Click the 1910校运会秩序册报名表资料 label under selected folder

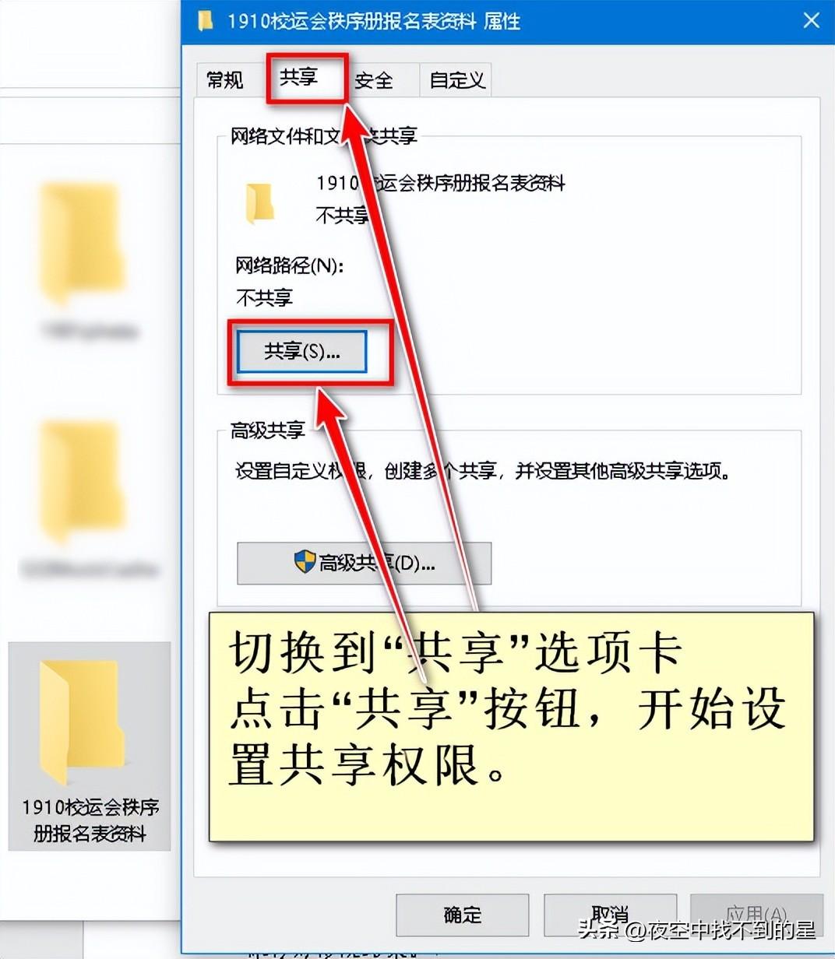pyautogui.click(x=90, y=820)
